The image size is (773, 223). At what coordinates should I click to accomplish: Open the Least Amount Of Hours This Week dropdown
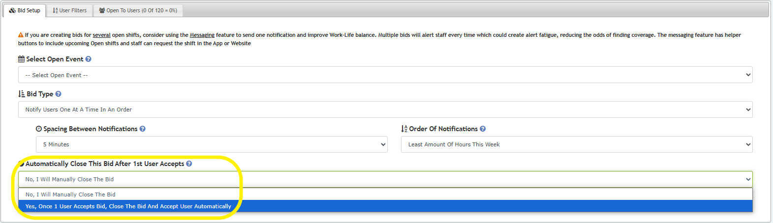[577, 144]
